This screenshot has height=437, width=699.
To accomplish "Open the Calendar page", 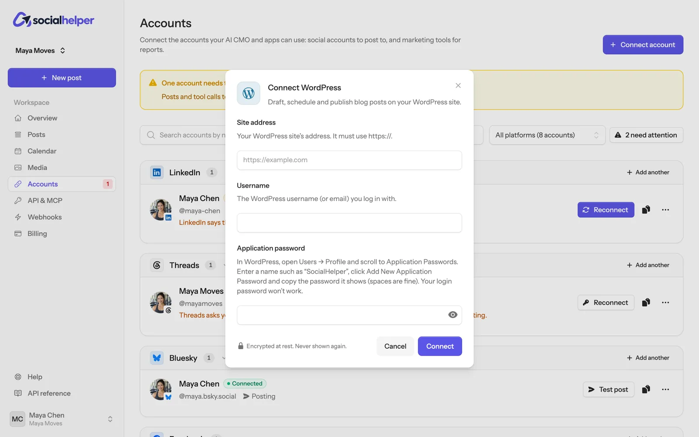I will click(x=62, y=151).
